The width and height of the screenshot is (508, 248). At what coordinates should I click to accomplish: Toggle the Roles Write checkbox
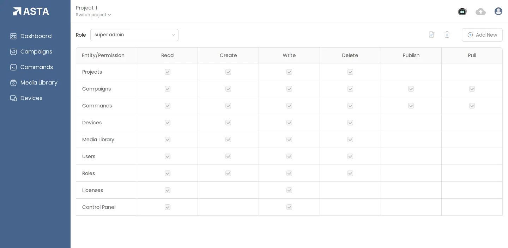pos(289,173)
